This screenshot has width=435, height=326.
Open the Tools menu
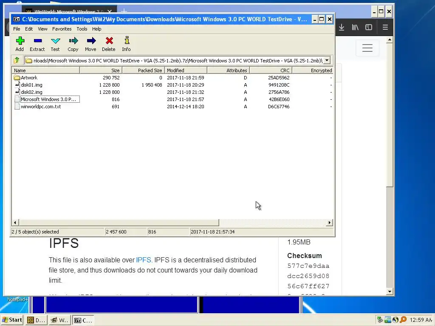coord(82,29)
